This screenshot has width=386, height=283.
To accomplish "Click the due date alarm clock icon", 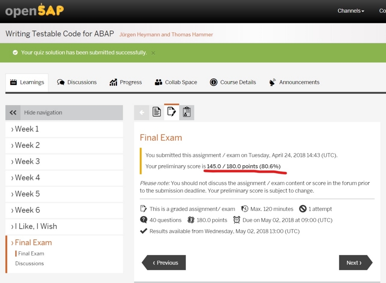I will [237, 220].
